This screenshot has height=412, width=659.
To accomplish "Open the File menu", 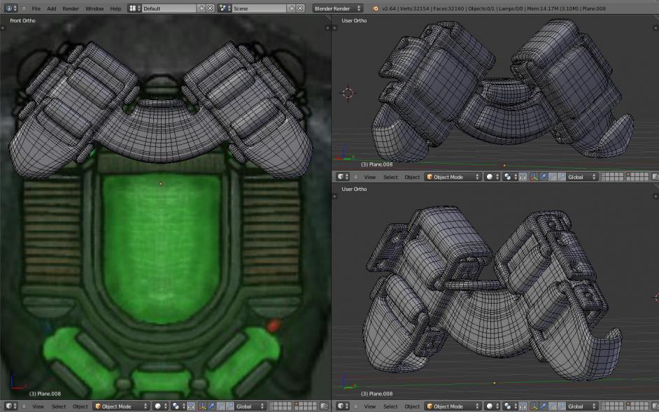I will tap(36, 8).
